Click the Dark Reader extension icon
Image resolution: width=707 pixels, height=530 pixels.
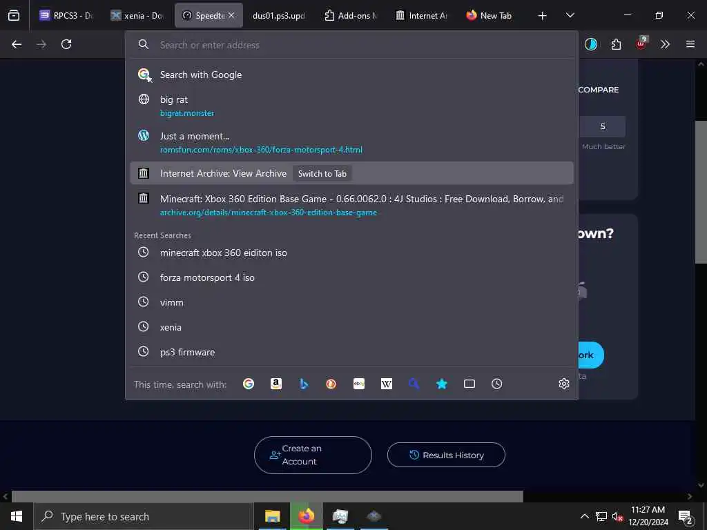pos(591,44)
